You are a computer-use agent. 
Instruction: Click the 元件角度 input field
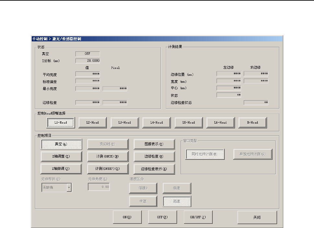(x=99, y=187)
